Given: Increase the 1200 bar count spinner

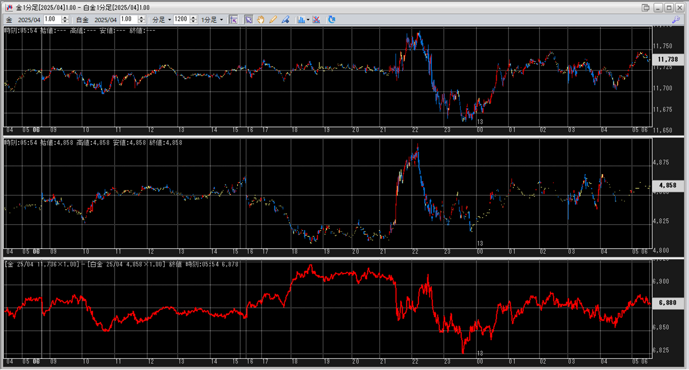Looking at the screenshot, I should pos(193,17).
